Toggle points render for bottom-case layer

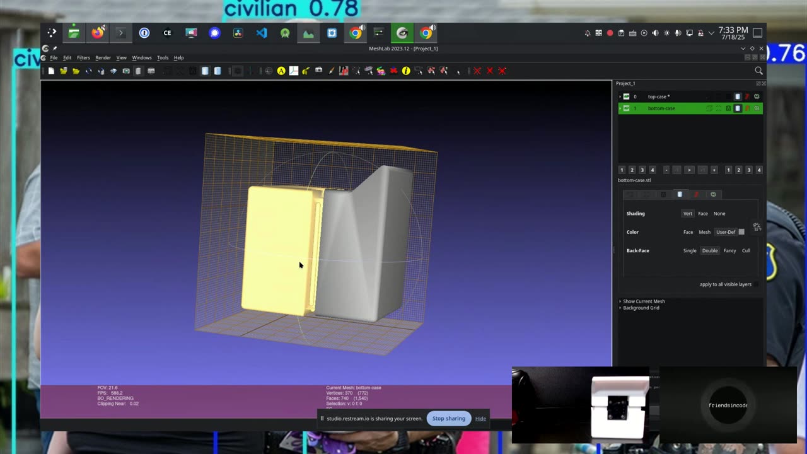click(719, 108)
